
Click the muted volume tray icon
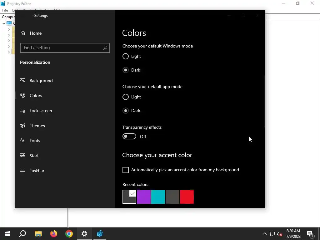point(280,234)
